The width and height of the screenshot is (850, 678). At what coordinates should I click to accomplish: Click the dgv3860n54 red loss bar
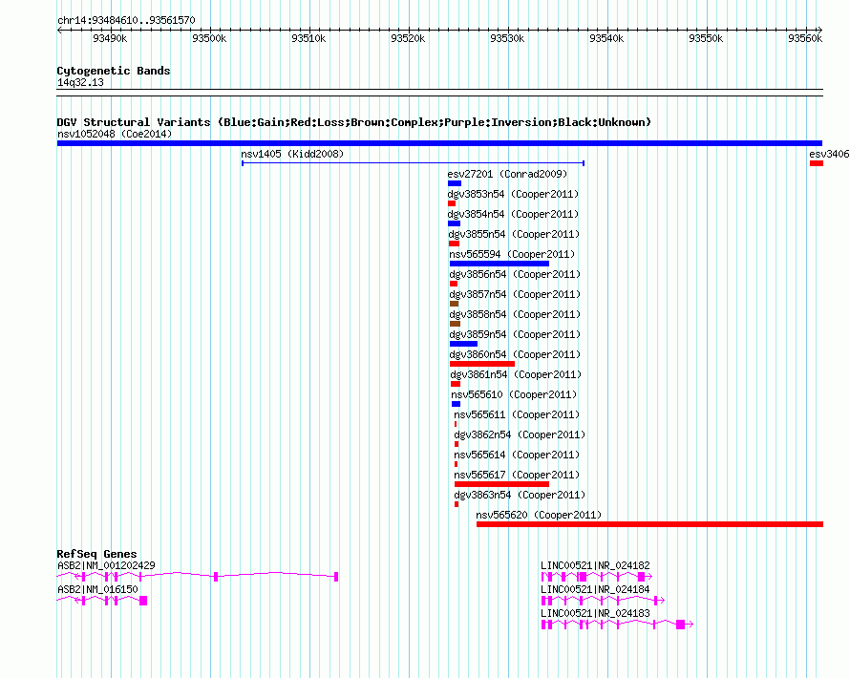coord(482,364)
